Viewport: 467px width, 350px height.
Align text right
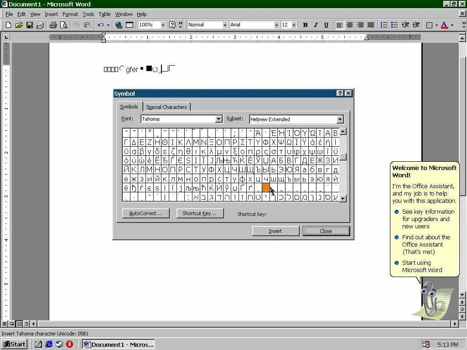[360, 25]
